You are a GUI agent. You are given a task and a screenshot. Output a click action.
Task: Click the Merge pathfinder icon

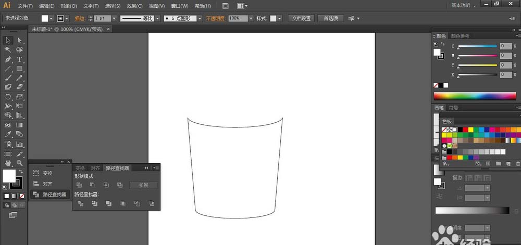coord(109,203)
